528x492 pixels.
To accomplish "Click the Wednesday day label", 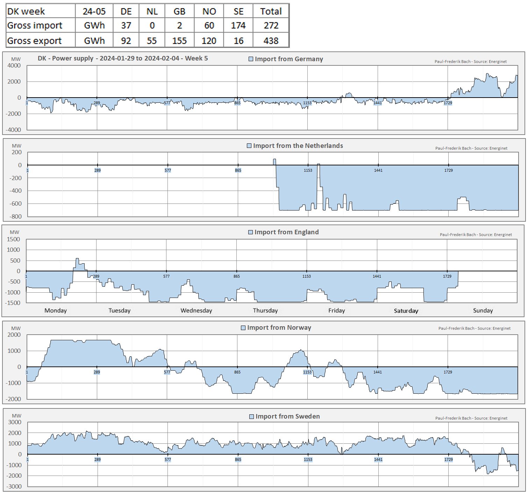I will tap(196, 311).
